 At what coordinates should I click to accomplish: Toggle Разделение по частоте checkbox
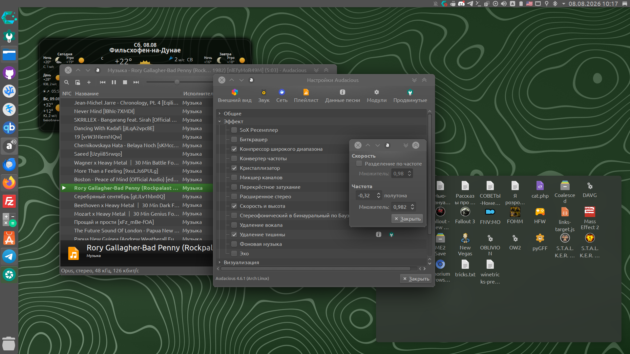359,164
